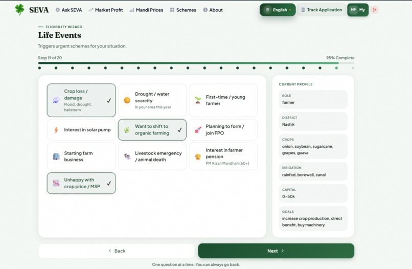Click the Crops profile field
This screenshot has width=412, height=269.
tap(313, 146)
